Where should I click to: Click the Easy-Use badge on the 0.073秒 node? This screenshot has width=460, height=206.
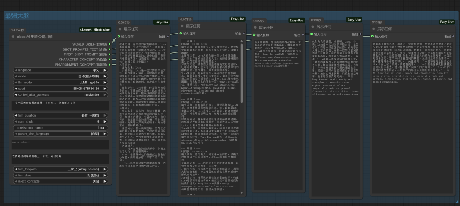pos(238,19)
